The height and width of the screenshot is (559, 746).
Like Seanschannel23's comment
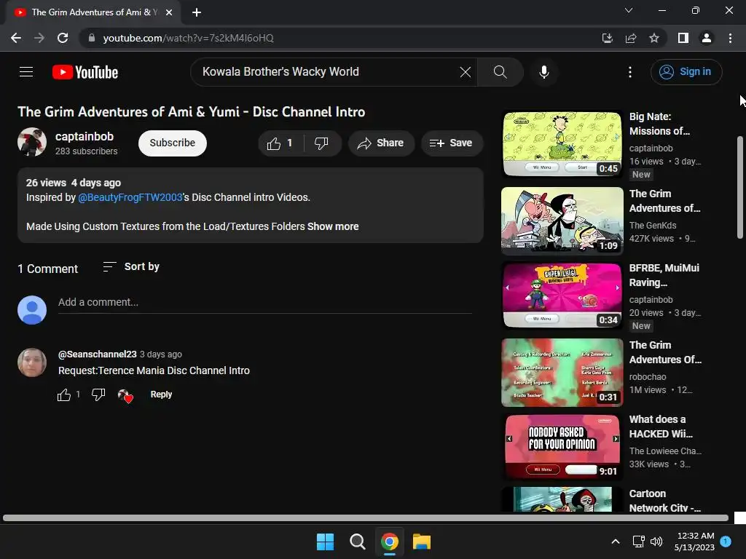[x=64, y=395]
